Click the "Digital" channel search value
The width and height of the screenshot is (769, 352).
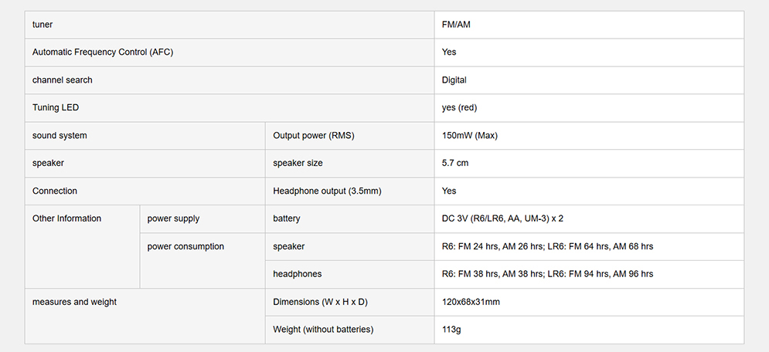(454, 80)
